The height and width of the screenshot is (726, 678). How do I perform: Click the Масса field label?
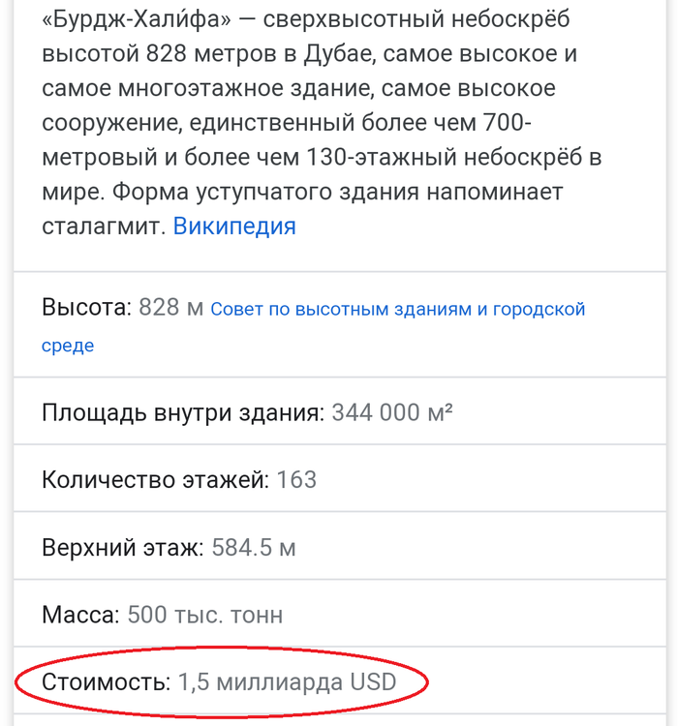[x=80, y=615]
